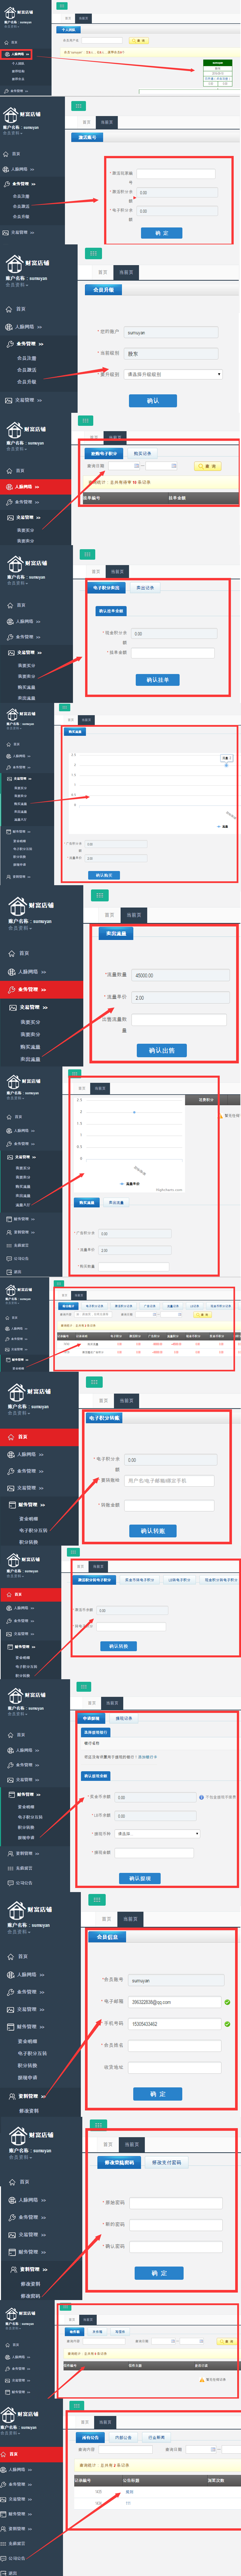Viewport: 241px width, 2576px height.
Task: Click the yellow 查询 button on 购物电子积分 page
Action: [x=208, y=466]
